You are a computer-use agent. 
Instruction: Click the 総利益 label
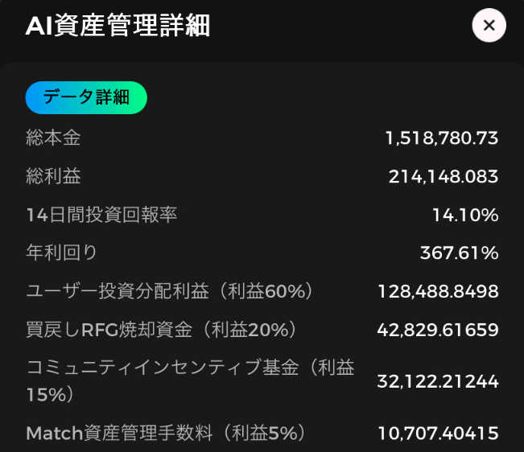tap(53, 176)
